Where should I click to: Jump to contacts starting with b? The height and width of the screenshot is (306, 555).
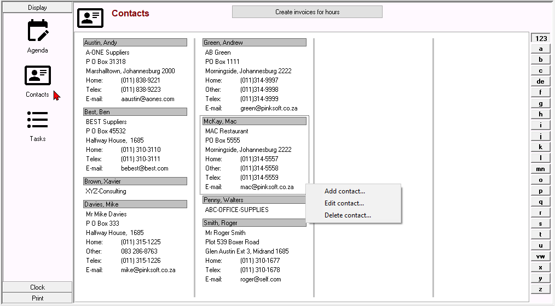[x=540, y=60]
